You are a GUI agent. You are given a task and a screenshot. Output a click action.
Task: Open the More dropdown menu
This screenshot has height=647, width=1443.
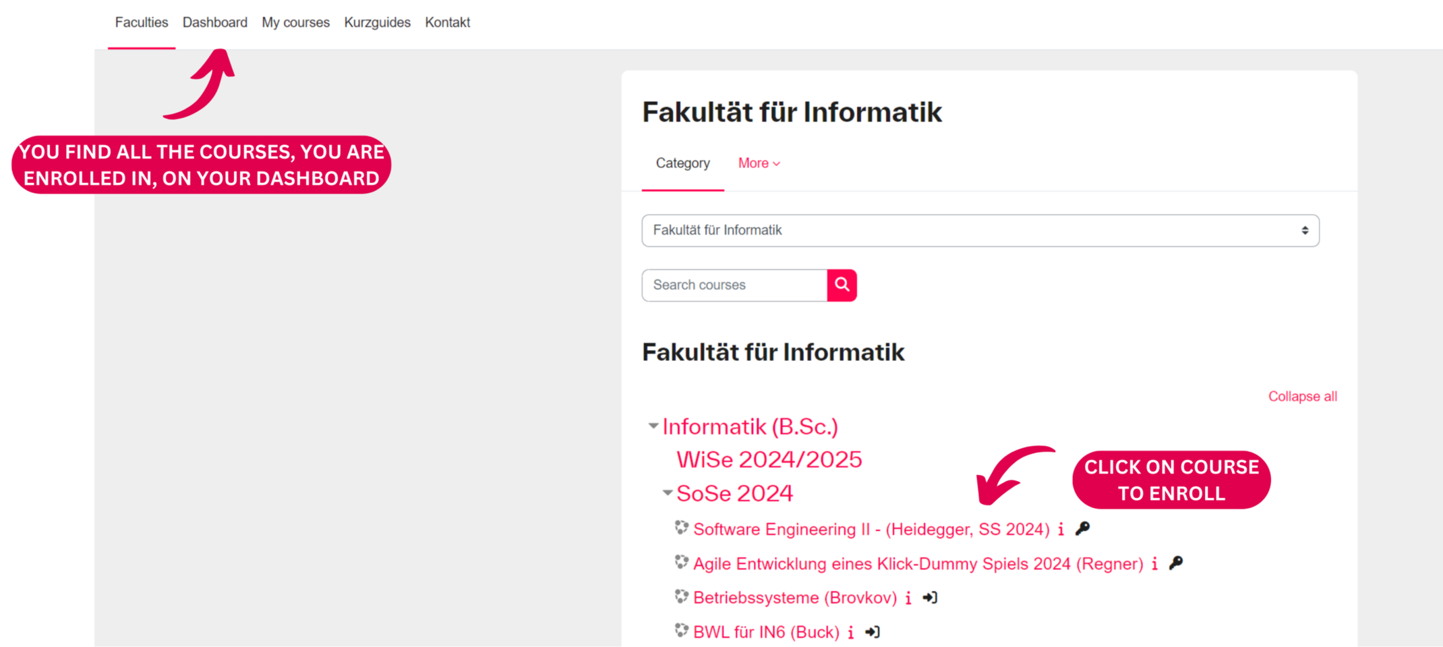tap(759, 163)
